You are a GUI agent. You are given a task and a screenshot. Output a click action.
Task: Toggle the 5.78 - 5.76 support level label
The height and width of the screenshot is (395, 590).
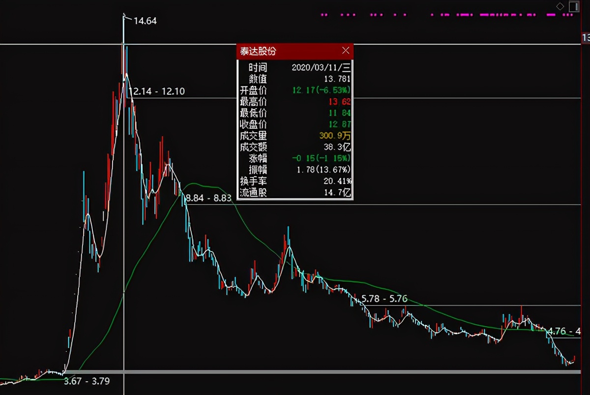(x=384, y=298)
